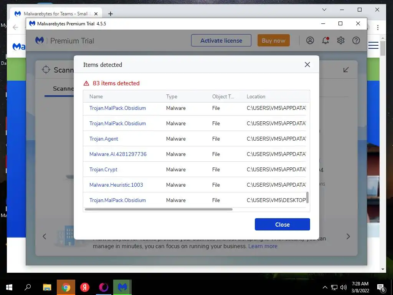Open the Opera browser taskbar icon
The width and height of the screenshot is (393, 295).
[x=103, y=287]
